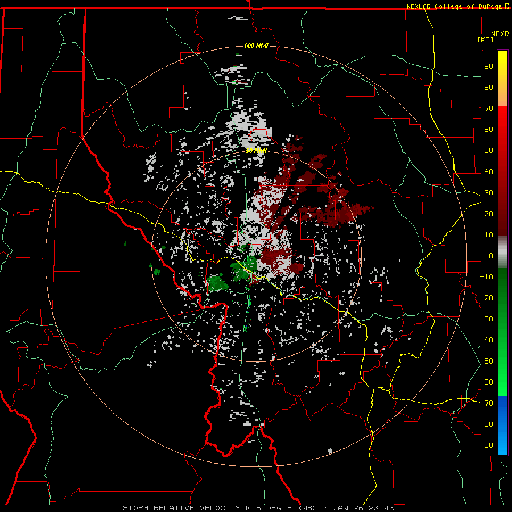Click the 0.5 DEG elevation text
Viewport: 512px width, 512px height.
click(x=263, y=508)
